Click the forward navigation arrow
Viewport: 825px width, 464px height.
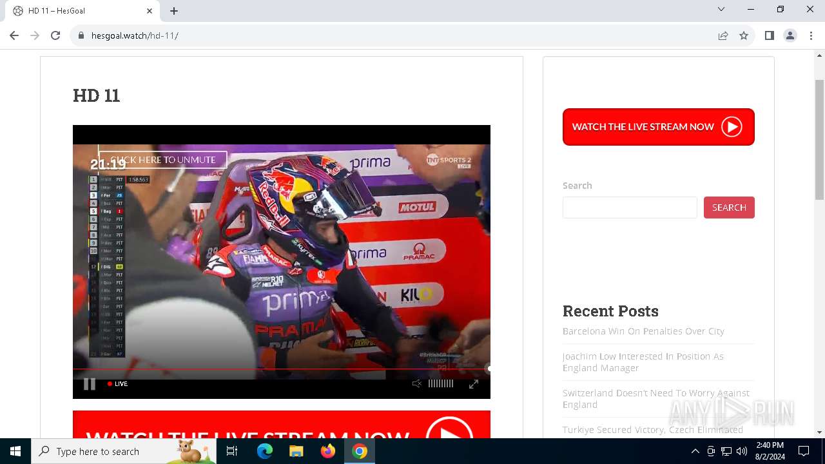(35, 35)
